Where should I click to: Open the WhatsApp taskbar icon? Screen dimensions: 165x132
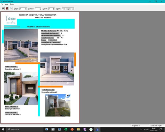[x=91, y=129]
